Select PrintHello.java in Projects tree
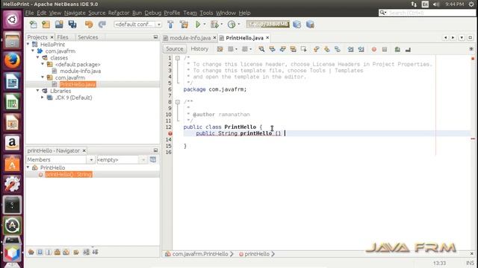This screenshot has height=268, width=478. pyautogui.click(x=78, y=84)
